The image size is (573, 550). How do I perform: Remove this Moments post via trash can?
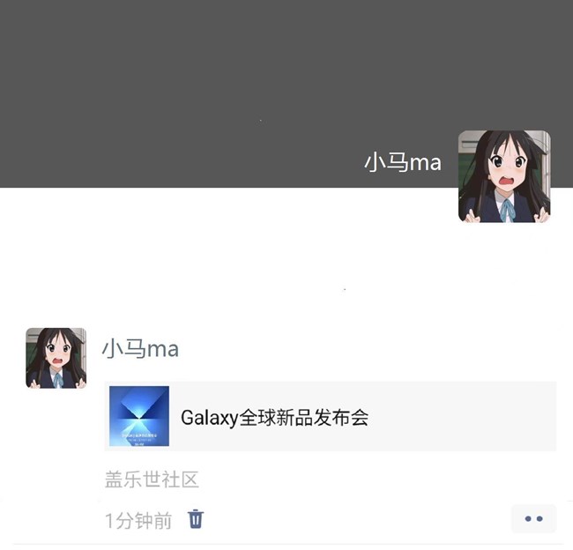(x=196, y=519)
